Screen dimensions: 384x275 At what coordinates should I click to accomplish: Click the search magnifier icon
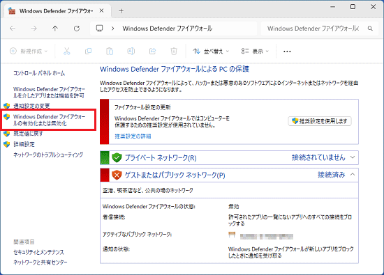pyautogui.click(x=370, y=29)
